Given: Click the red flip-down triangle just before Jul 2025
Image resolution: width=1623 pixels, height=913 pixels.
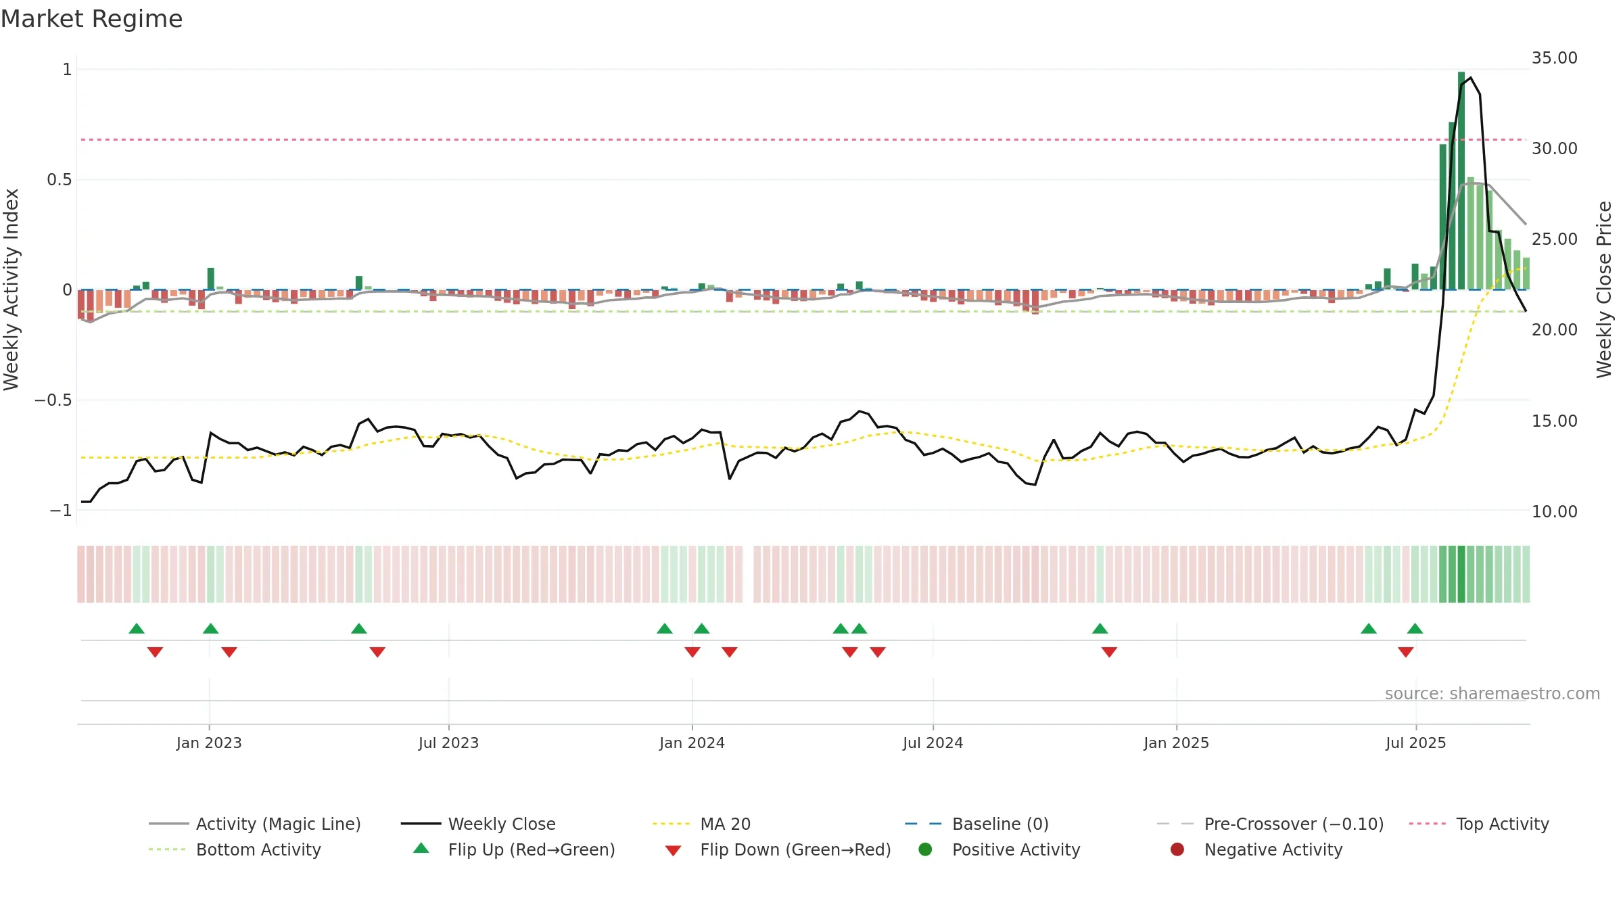Looking at the screenshot, I should [x=1406, y=652].
